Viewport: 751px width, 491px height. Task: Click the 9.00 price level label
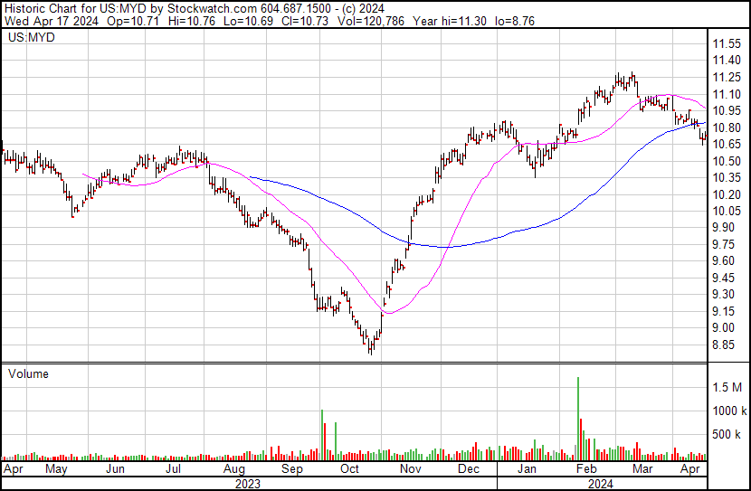(x=724, y=327)
